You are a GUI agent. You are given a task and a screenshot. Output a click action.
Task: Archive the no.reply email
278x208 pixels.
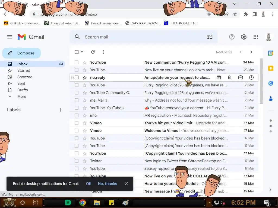[x=219, y=77]
